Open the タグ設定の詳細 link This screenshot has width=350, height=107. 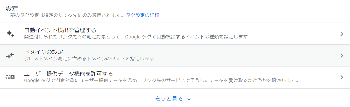pyautogui.click(x=142, y=15)
